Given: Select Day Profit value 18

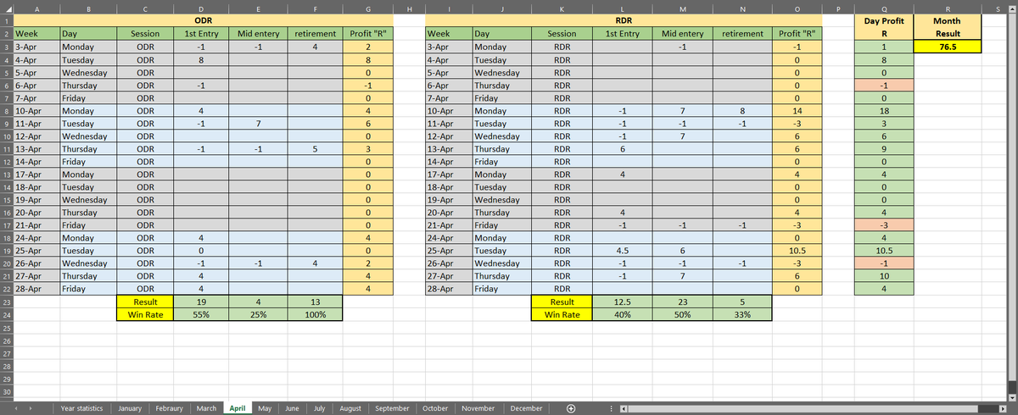Looking at the screenshot, I should (x=884, y=111).
